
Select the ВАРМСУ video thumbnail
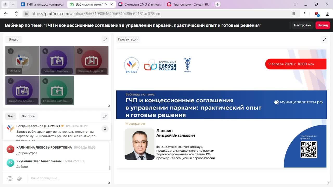click(x=22, y=61)
